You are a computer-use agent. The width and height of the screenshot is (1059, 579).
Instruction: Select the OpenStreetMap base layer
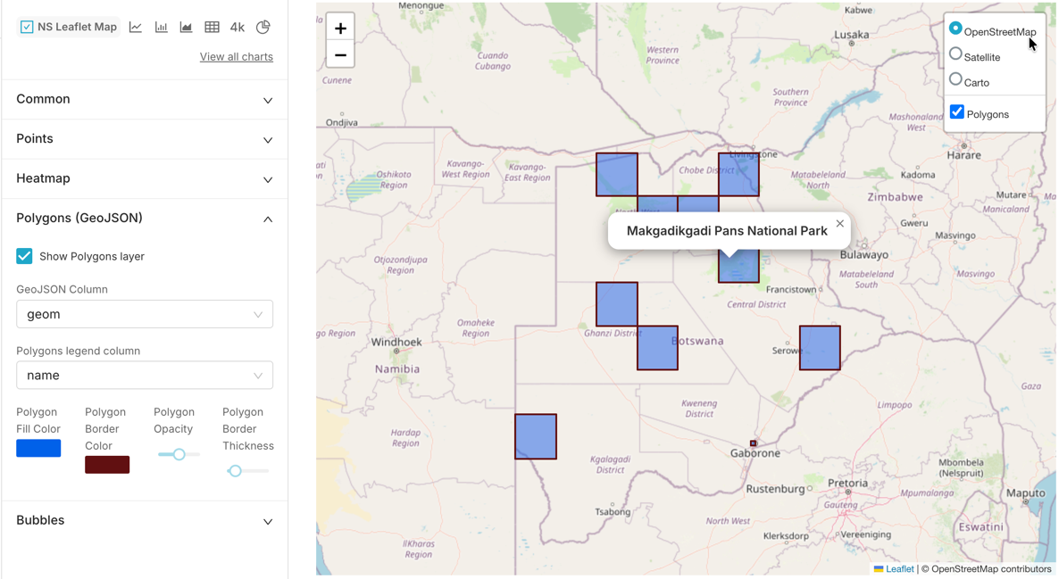(955, 29)
